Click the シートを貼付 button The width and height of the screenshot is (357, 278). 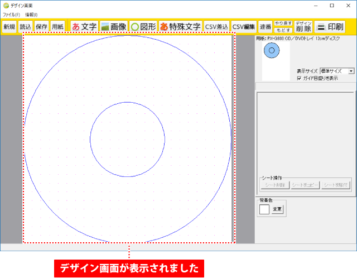(336, 185)
